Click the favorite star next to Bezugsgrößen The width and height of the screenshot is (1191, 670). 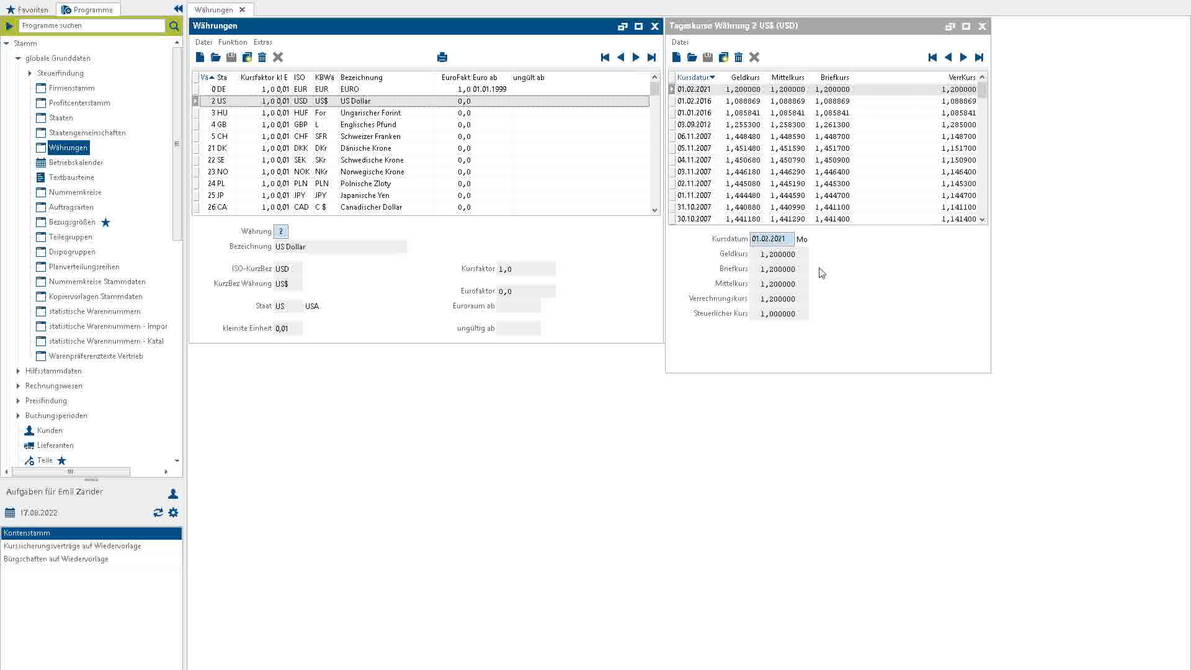[105, 222]
